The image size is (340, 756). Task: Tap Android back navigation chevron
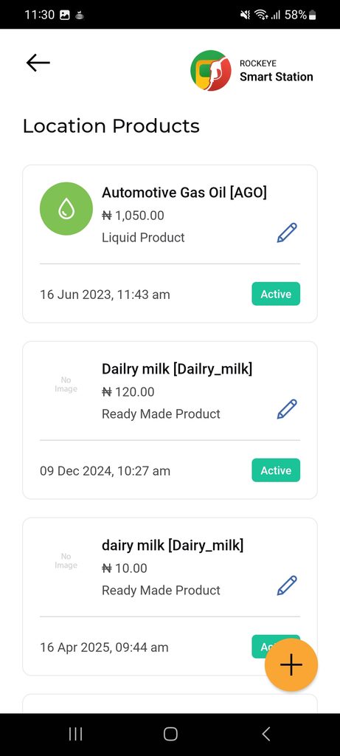(x=266, y=734)
